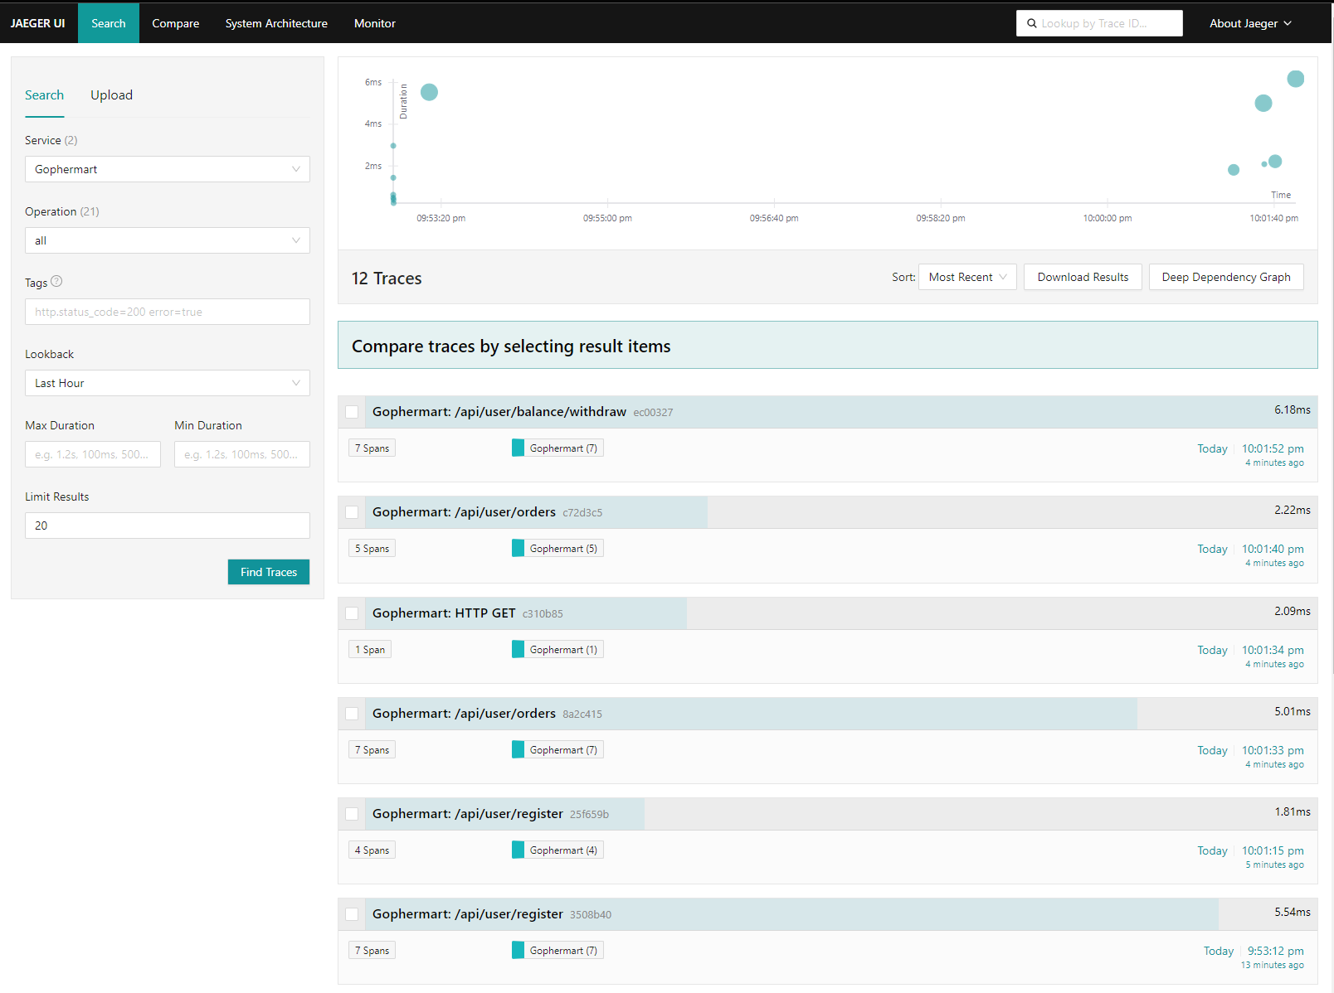Open the Compare navigation tab
The width and height of the screenshot is (1334, 993).
click(x=175, y=23)
